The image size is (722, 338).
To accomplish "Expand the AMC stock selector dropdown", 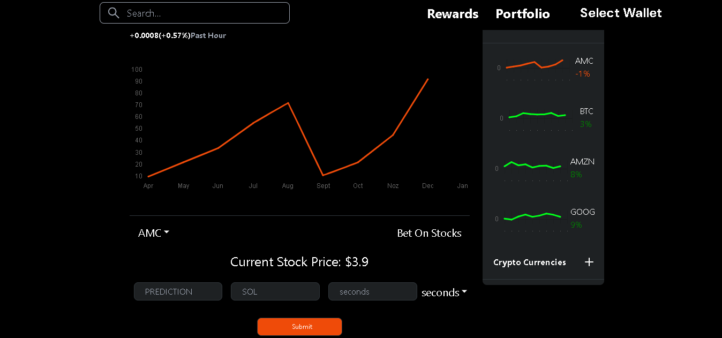I will tap(154, 233).
